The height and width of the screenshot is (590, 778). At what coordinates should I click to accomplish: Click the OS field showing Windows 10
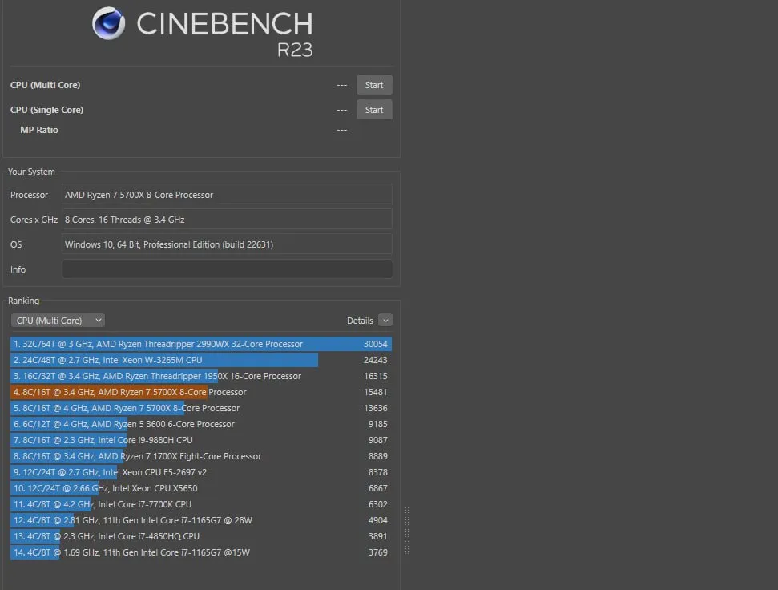click(x=227, y=244)
